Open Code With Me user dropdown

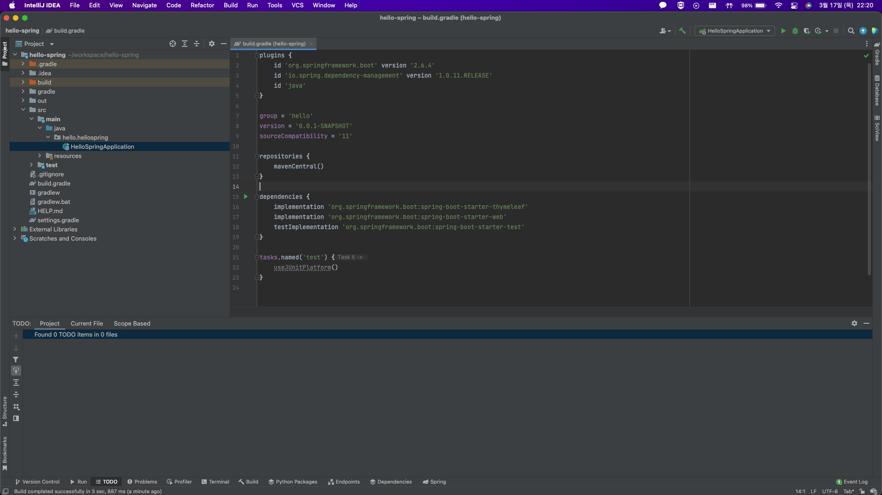click(x=665, y=31)
